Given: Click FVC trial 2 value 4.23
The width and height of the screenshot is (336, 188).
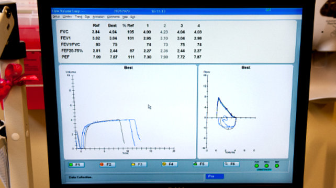Looking at the screenshot, I should (x=164, y=32).
